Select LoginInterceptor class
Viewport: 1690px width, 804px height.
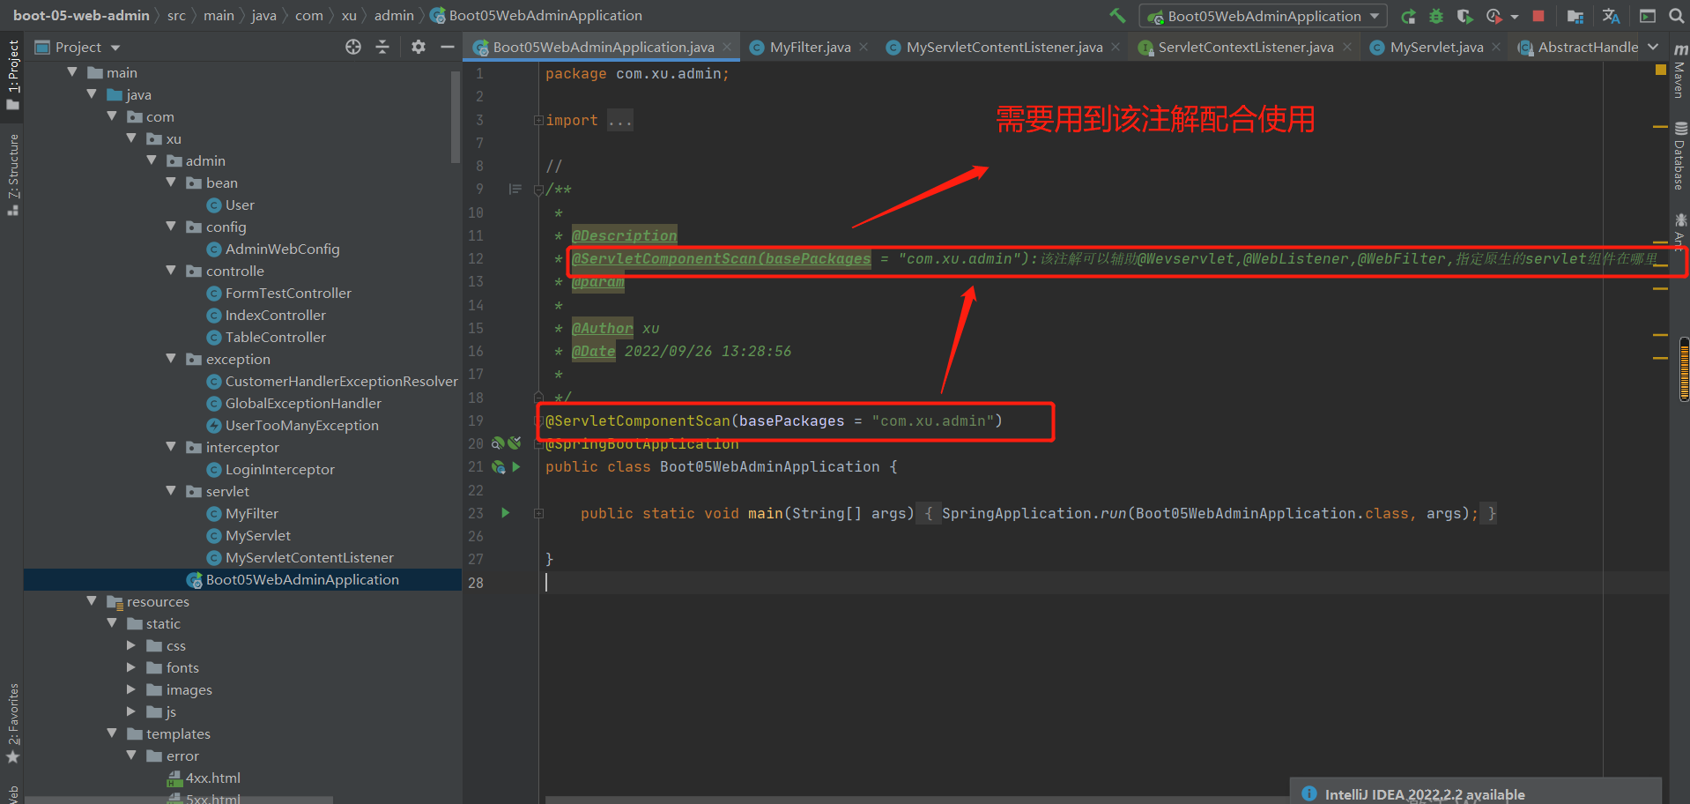click(279, 469)
